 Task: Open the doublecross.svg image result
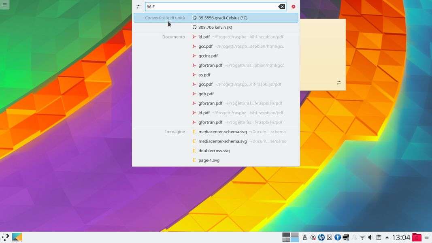[214, 151]
